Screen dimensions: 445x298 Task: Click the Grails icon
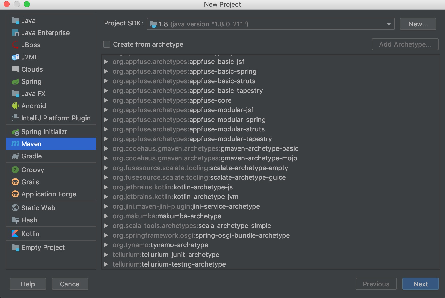pyautogui.click(x=15, y=182)
